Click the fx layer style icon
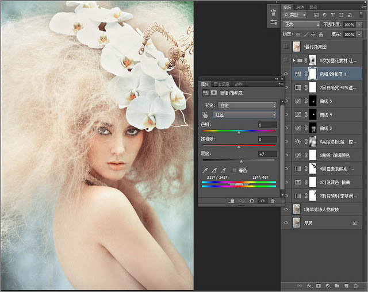 [x=309, y=285]
